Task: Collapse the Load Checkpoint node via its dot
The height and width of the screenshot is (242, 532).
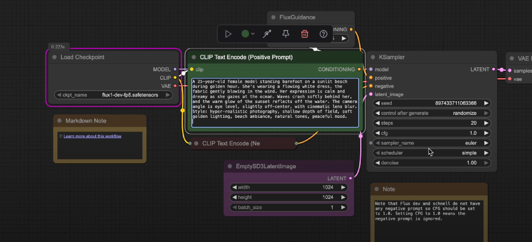Action: click(x=54, y=57)
